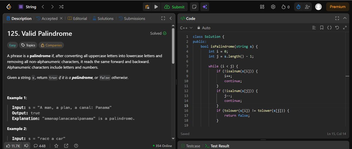Viewport: 352px width, 149px height.
Task: Go to next problem arrow
Action: click(x=52, y=7)
